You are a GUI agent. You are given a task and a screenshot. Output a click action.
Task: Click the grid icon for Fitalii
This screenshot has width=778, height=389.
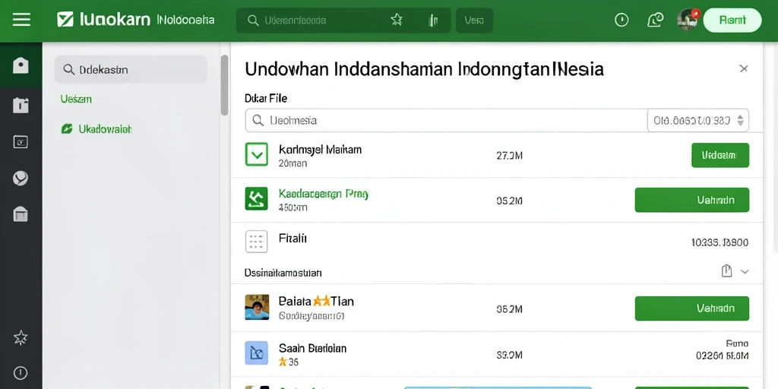pyautogui.click(x=257, y=242)
